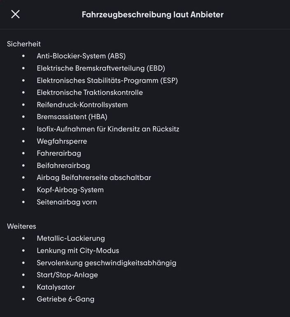The image size is (290, 317).
Task: Select the Anti-Blockier-System (ABS) entry
Action: [x=81, y=56]
